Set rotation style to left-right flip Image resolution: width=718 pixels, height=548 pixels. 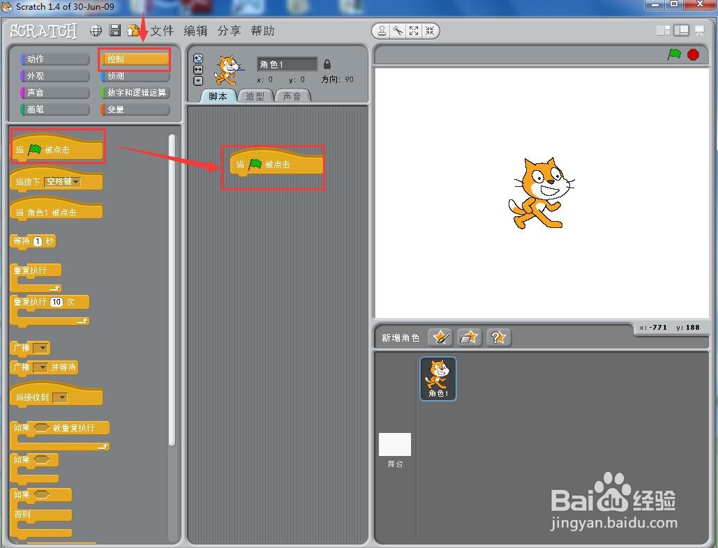click(198, 70)
